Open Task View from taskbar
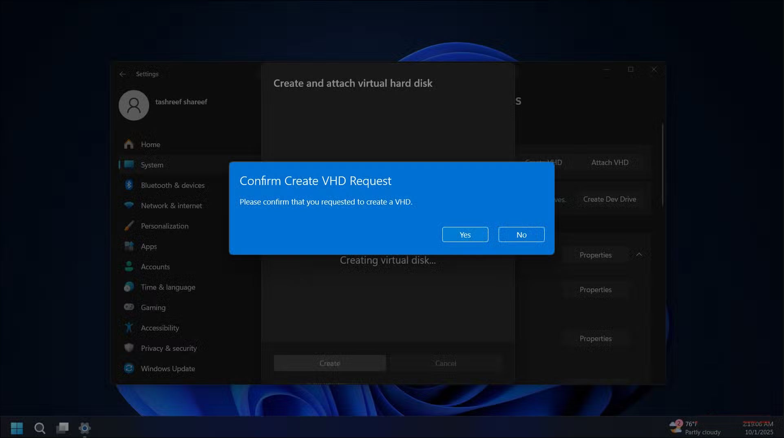The height and width of the screenshot is (438, 784). point(62,428)
